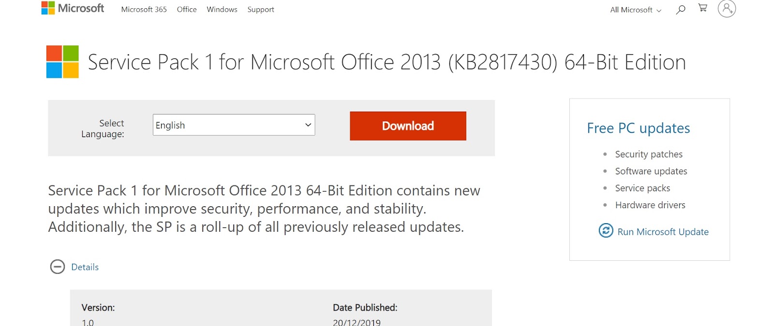Open the search magnifier icon
774x326 pixels.
681,9
